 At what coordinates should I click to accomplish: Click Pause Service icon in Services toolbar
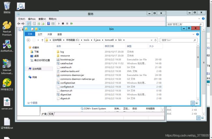(x=67, y=23)
